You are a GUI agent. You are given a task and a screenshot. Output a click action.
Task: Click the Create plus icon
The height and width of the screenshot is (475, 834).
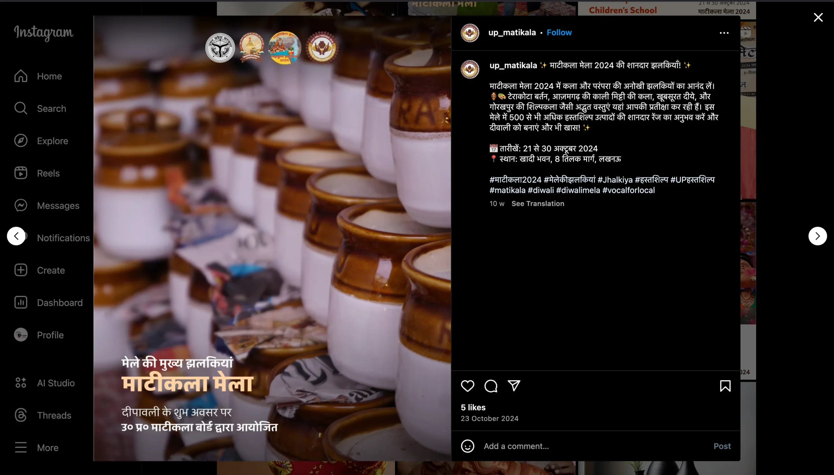point(21,270)
